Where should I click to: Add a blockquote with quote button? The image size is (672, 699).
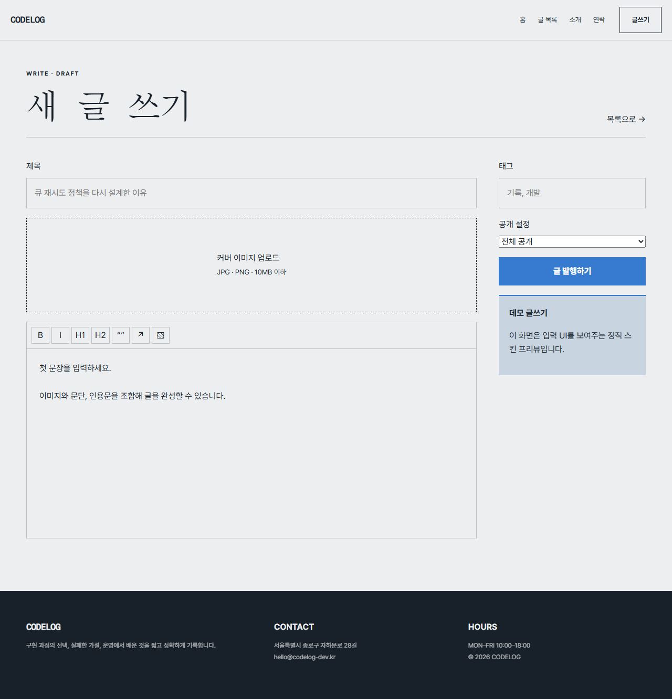pyautogui.click(x=121, y=335)
